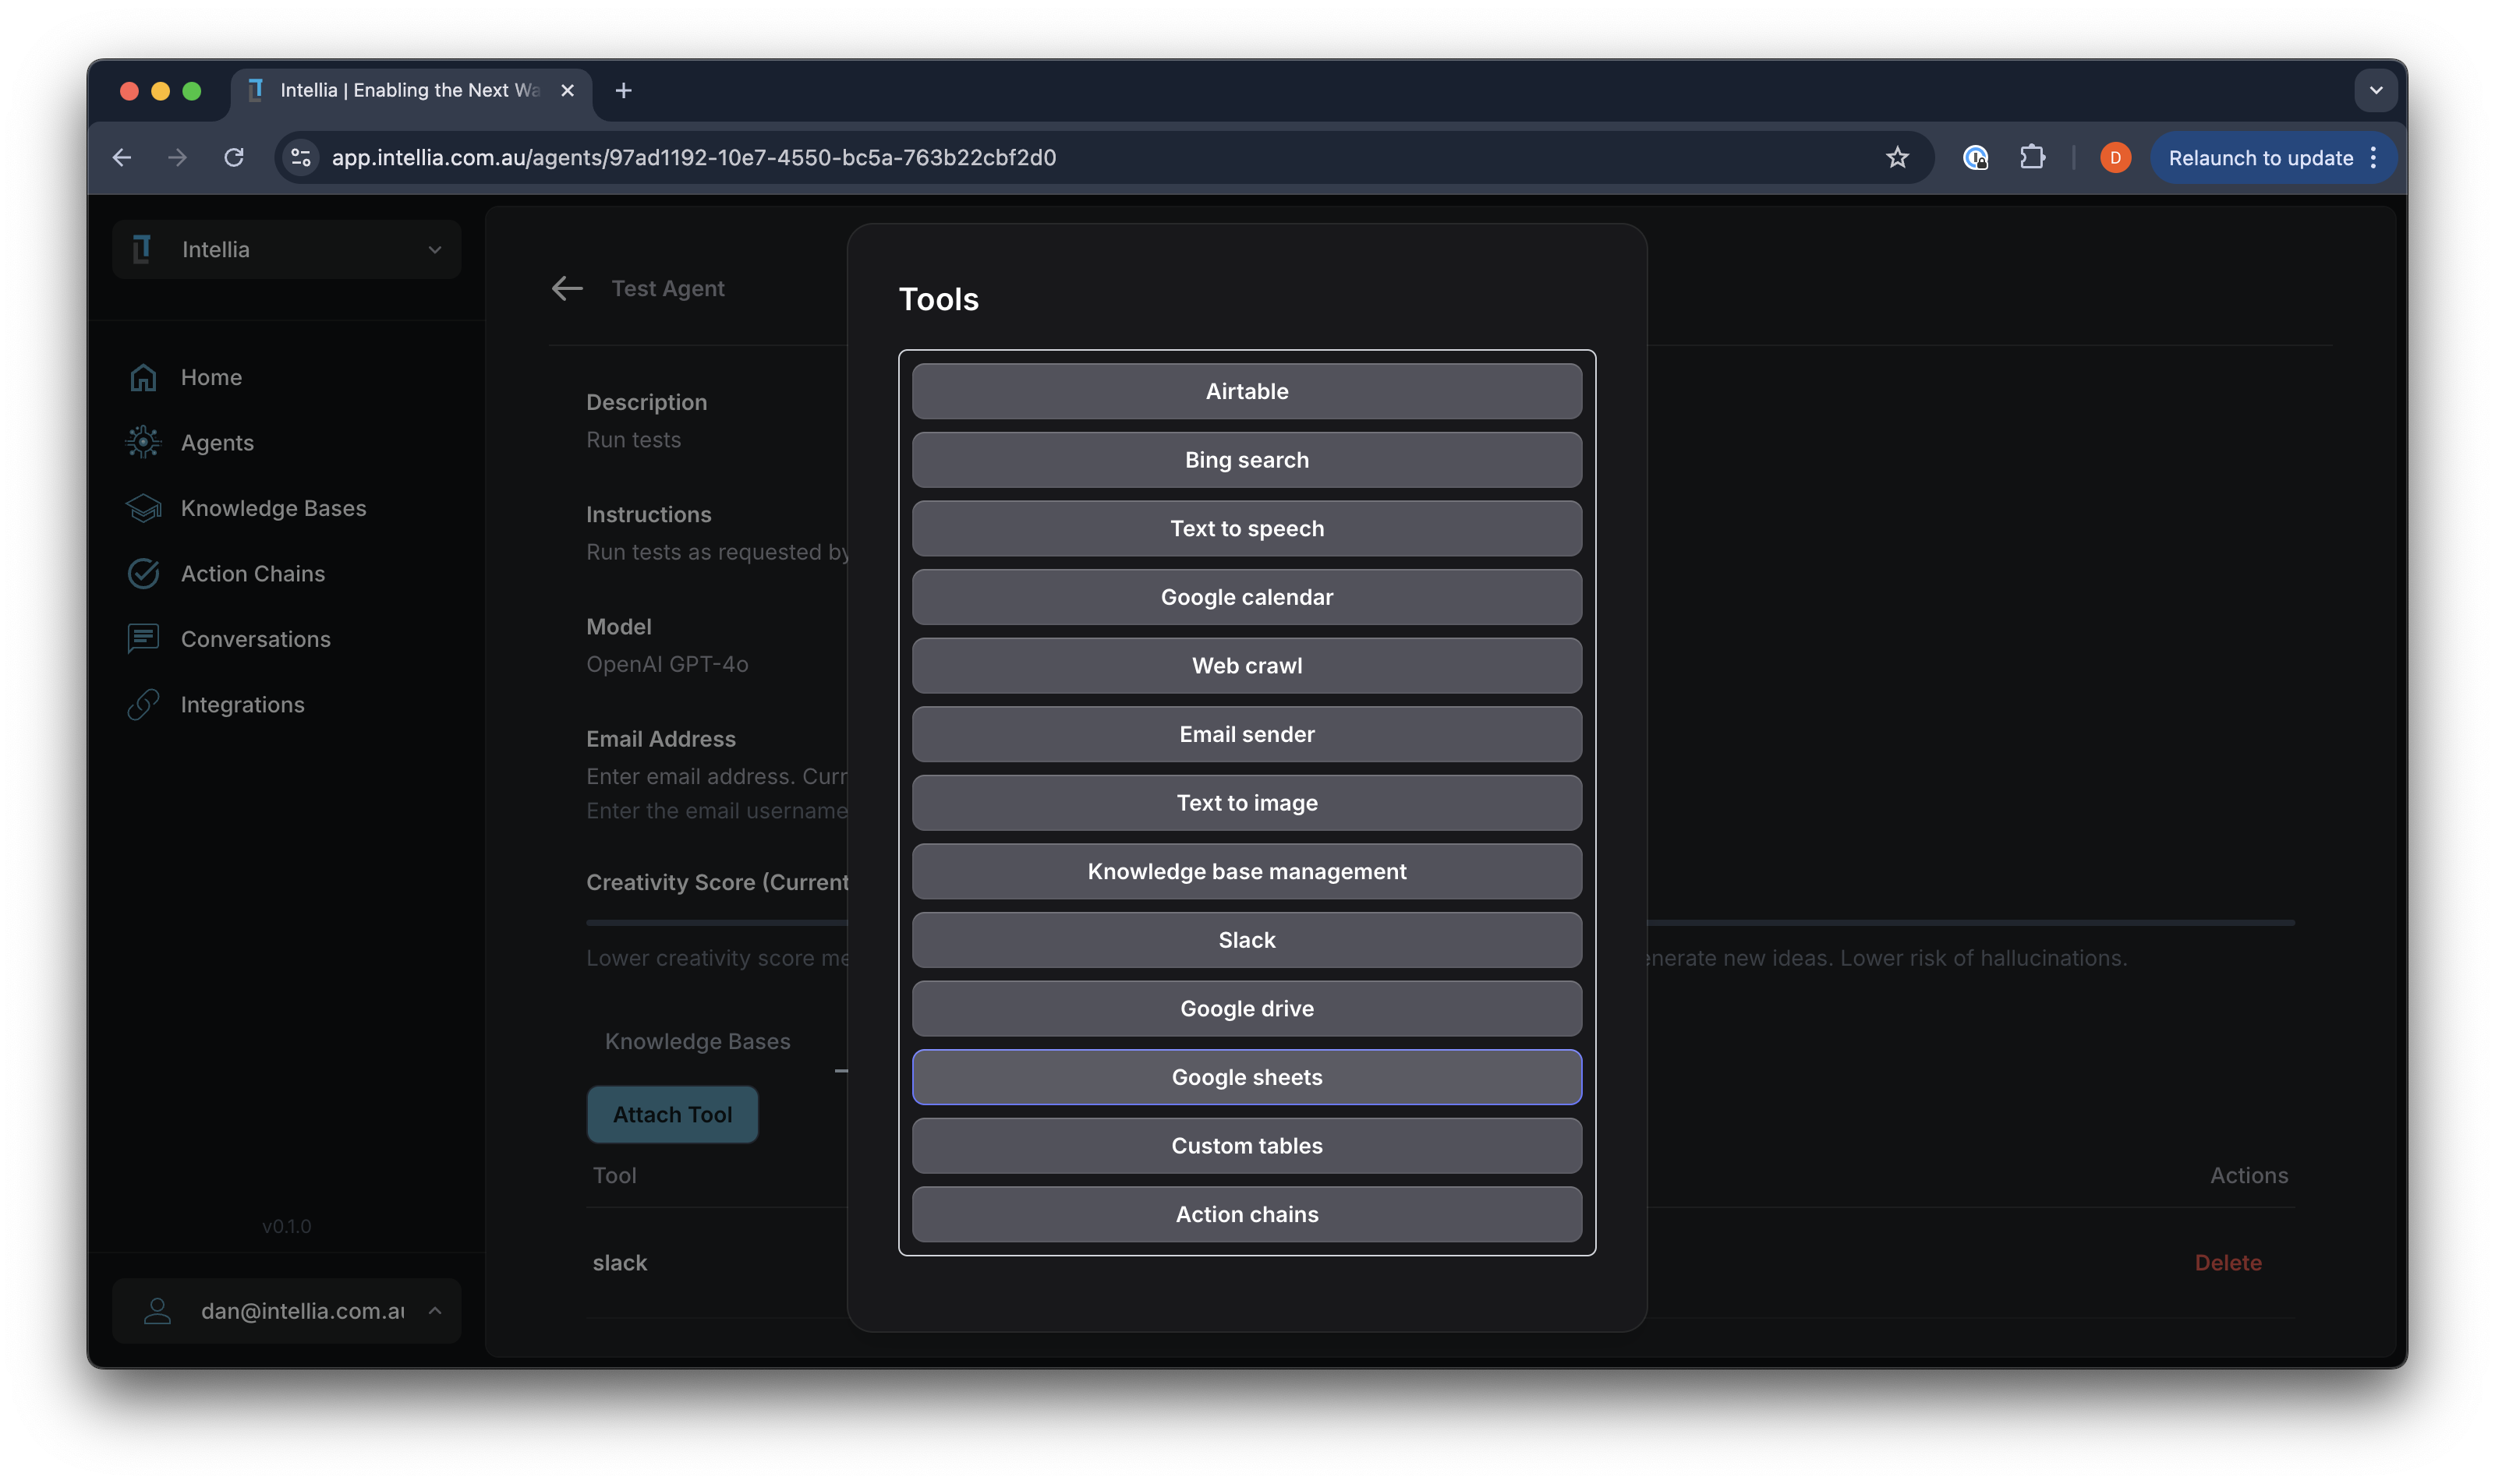This screenshot has height=1484, width=2495.
Task: Click the Conversations chat icon
Action: click(143, 639)
